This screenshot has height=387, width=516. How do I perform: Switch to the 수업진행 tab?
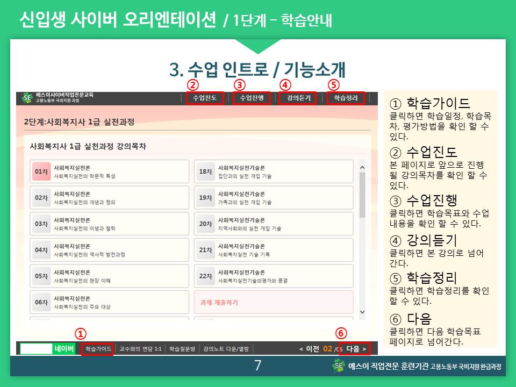tap(252, 98)
